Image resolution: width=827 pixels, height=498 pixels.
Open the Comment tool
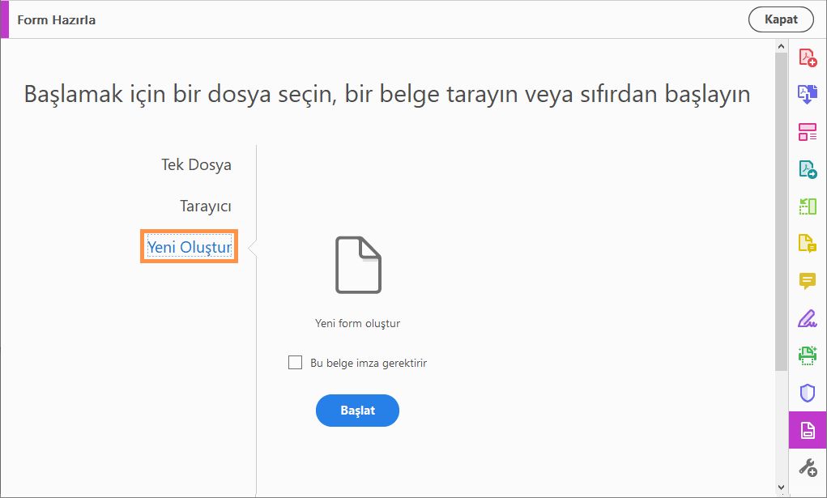click(807, 281)
